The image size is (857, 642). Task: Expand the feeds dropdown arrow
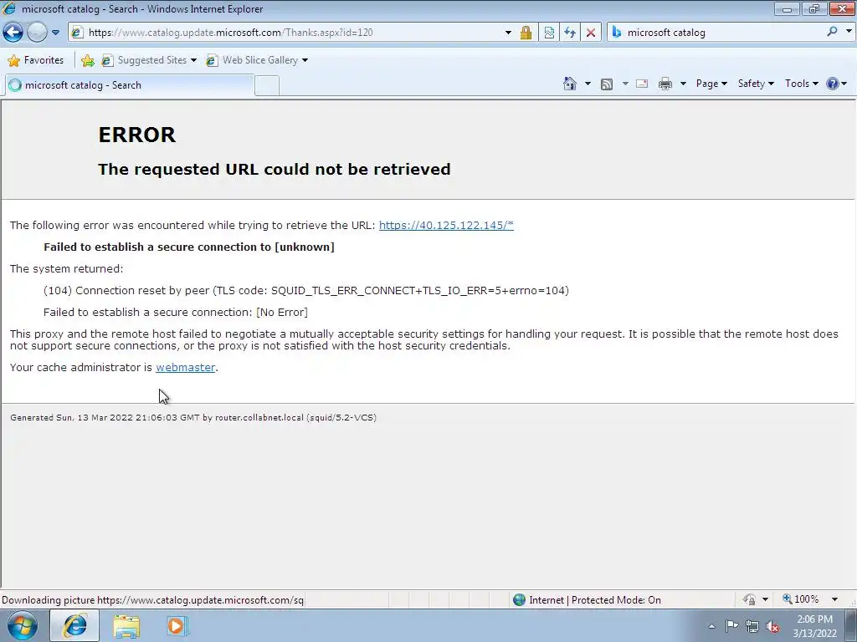624,84
